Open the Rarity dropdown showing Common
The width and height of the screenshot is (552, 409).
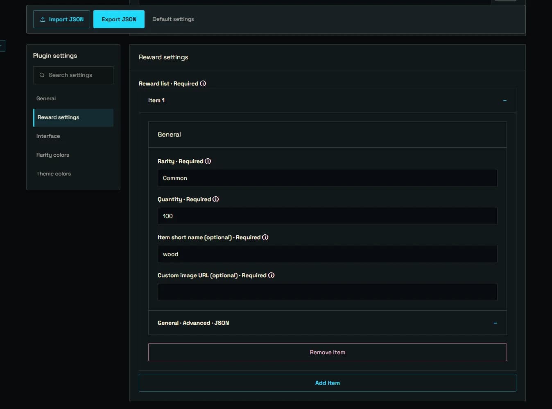(327, 178)
